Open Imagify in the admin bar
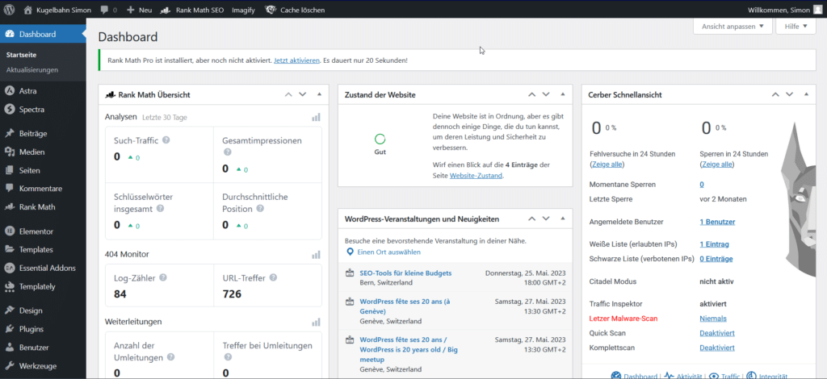The height and width of the screenshot is (379, 827). [244, 10]
